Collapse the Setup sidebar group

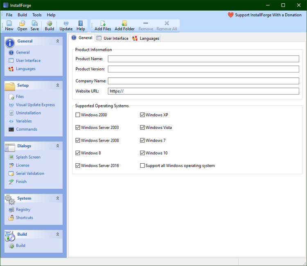[x=58, y=86]
